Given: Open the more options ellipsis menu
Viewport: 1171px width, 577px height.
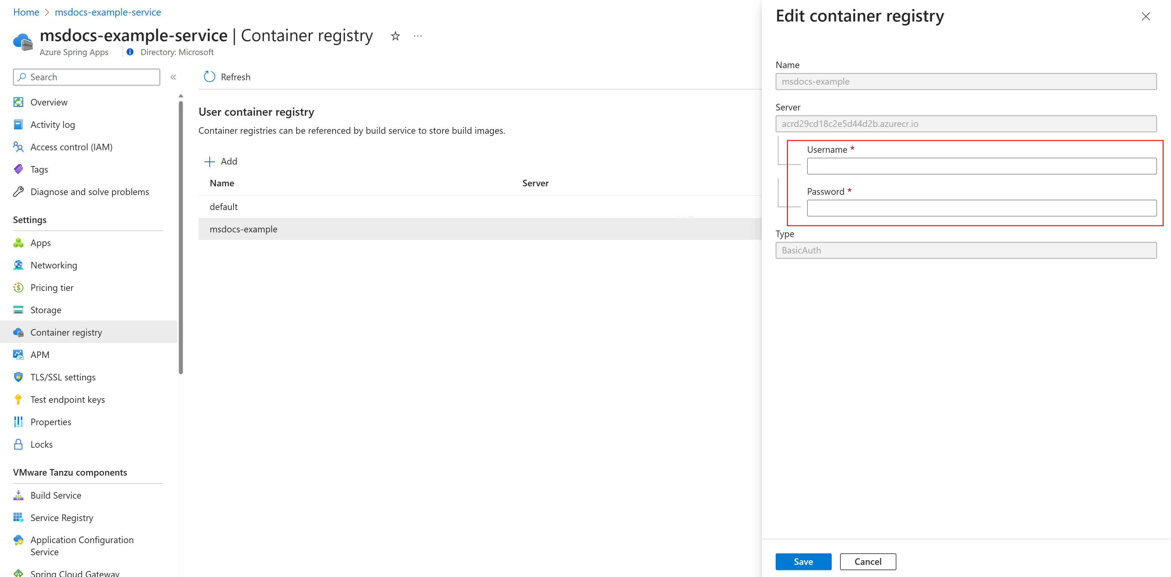Looking at the screenshot, I should (418, 36).
